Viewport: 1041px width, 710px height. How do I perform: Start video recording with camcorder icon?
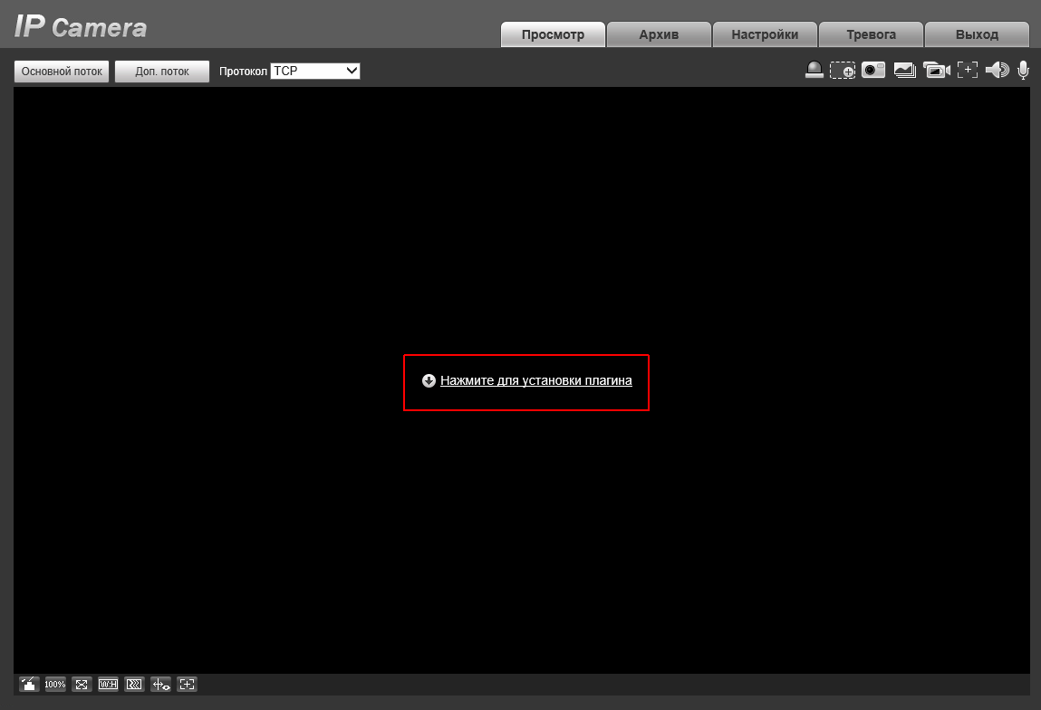pos(937,70)
